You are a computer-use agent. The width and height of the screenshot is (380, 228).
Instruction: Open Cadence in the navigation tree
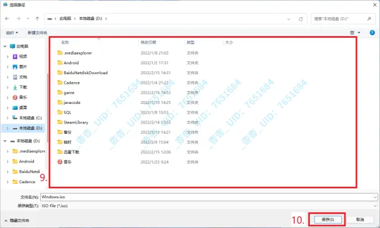[27, 182]
